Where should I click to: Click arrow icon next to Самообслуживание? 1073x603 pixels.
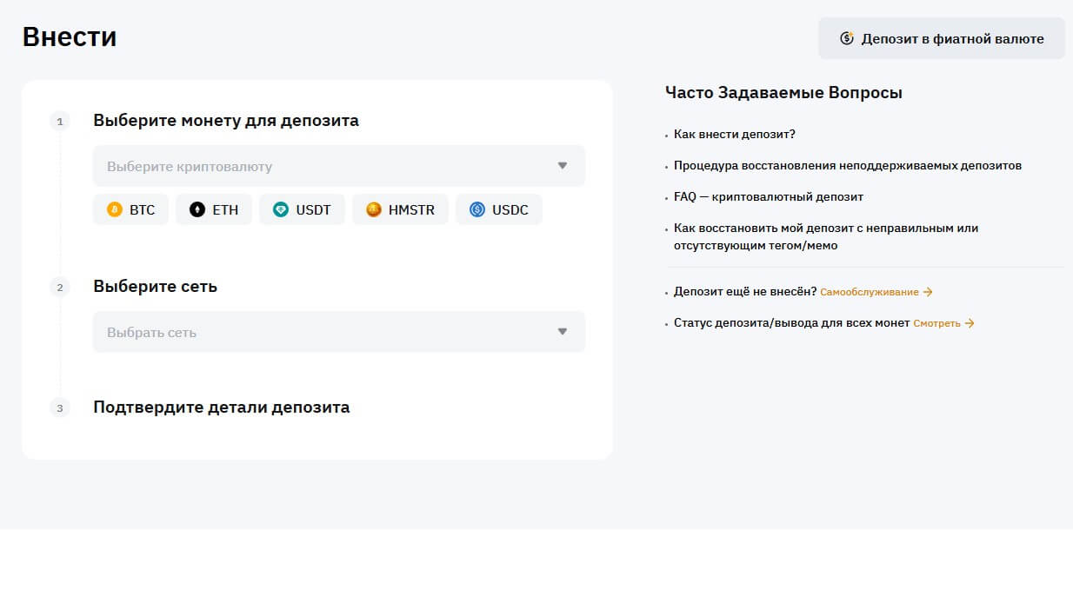click(x=928, y=292)
